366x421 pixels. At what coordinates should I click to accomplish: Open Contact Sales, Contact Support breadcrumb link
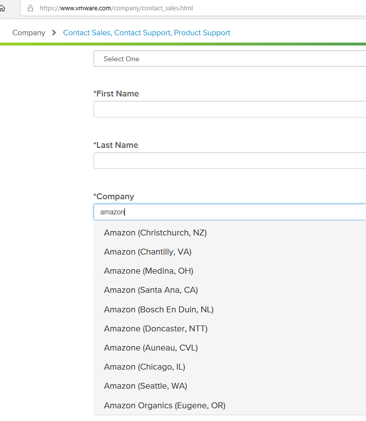pos(146,33)
